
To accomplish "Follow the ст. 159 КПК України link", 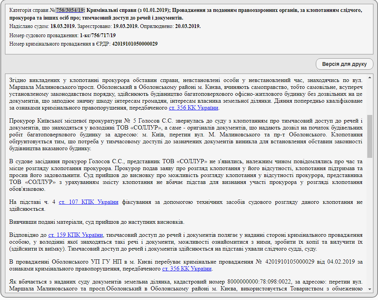I will [76, 235].
